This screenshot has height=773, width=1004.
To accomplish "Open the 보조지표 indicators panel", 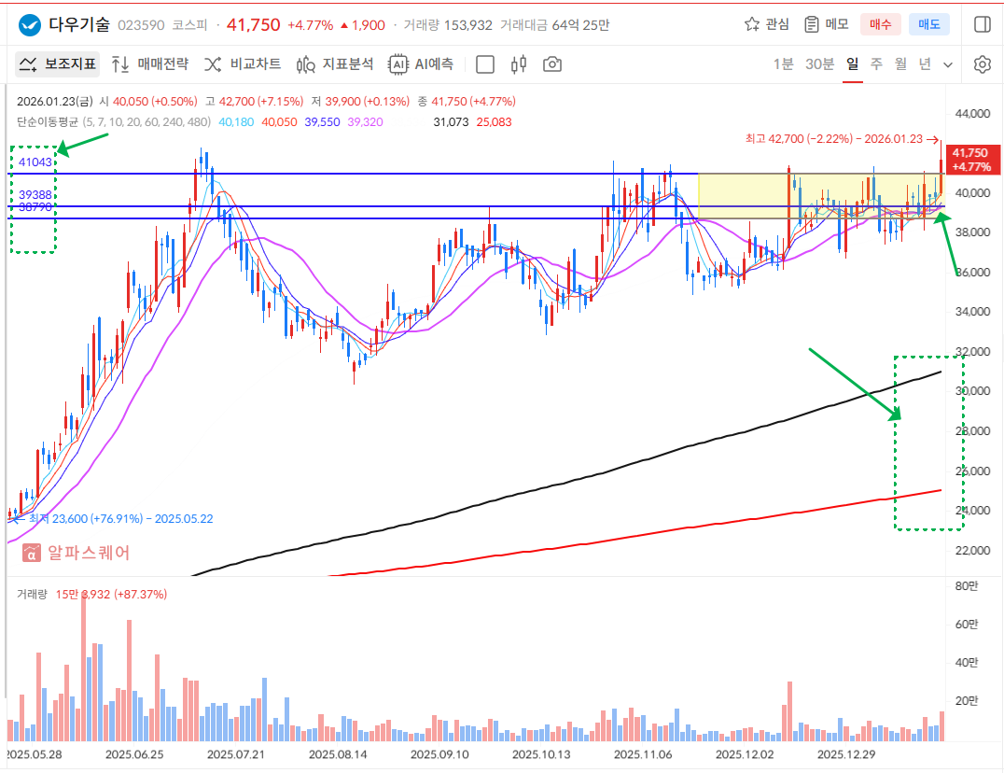I will tap(58, 64).
